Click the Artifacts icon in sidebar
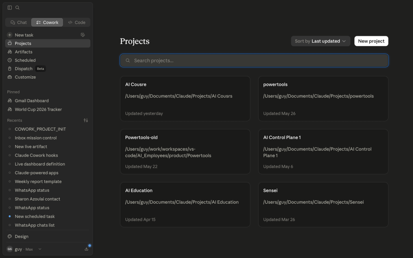 9,52
